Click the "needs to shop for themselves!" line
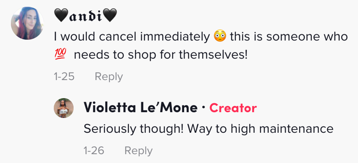 coord(161,55)
